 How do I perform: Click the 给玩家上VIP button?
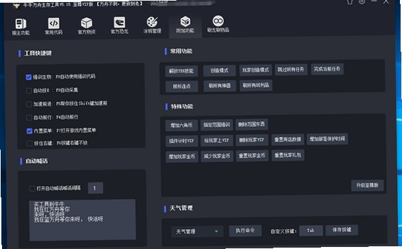[217, 141]
